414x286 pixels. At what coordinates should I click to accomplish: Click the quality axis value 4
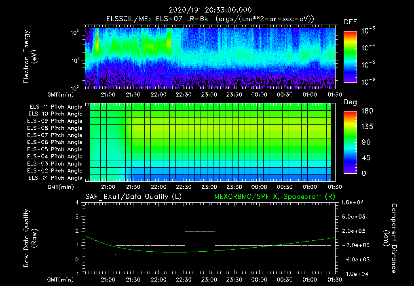click(77, 203)
